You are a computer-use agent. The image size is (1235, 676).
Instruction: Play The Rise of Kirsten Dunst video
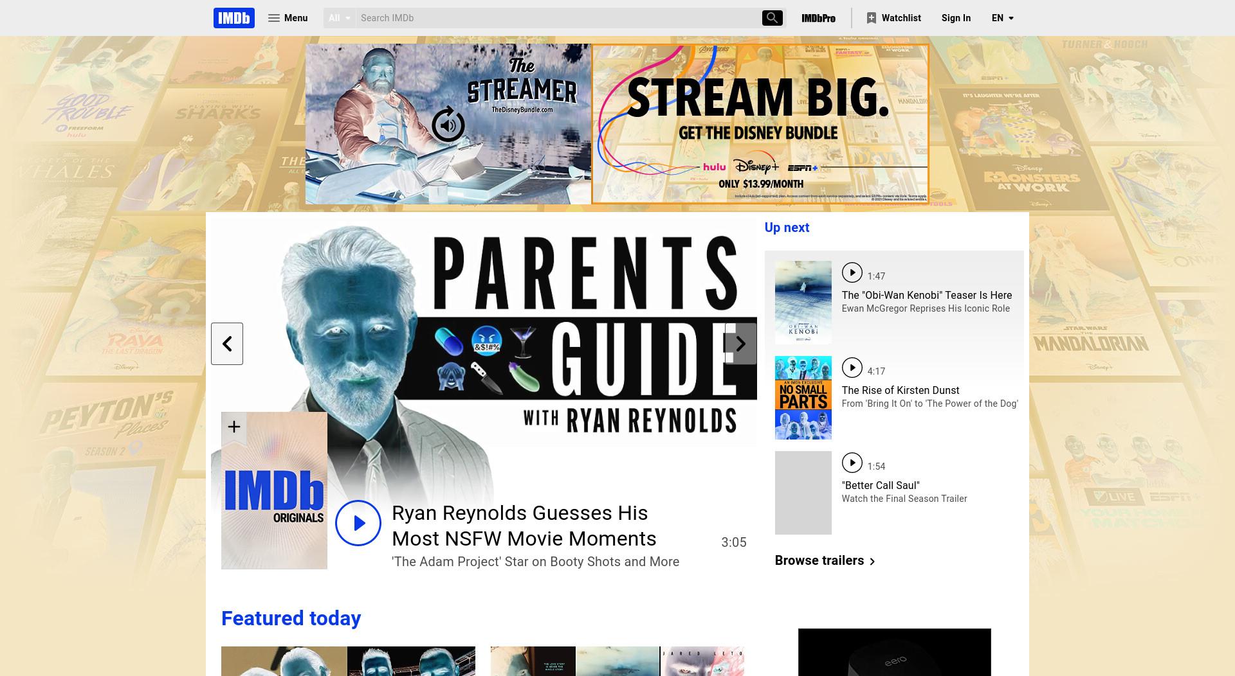[x=852, y=368]
